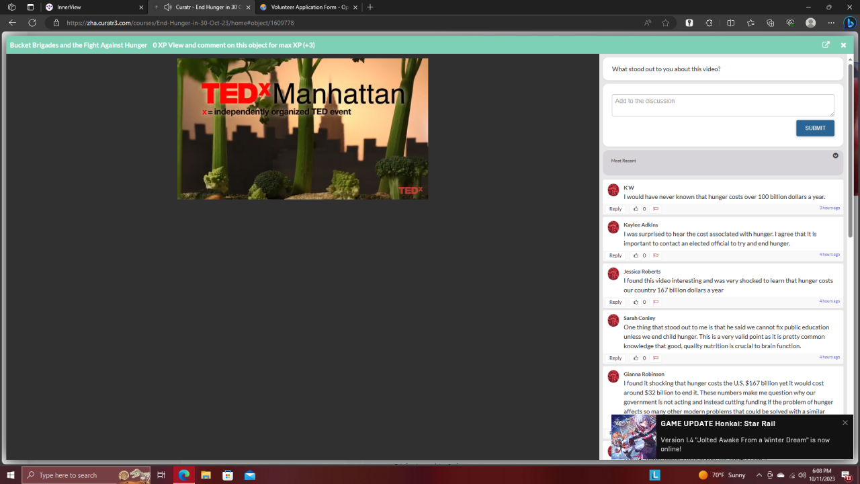Play the TEDxManhattan video

click(x=302, y=128)
